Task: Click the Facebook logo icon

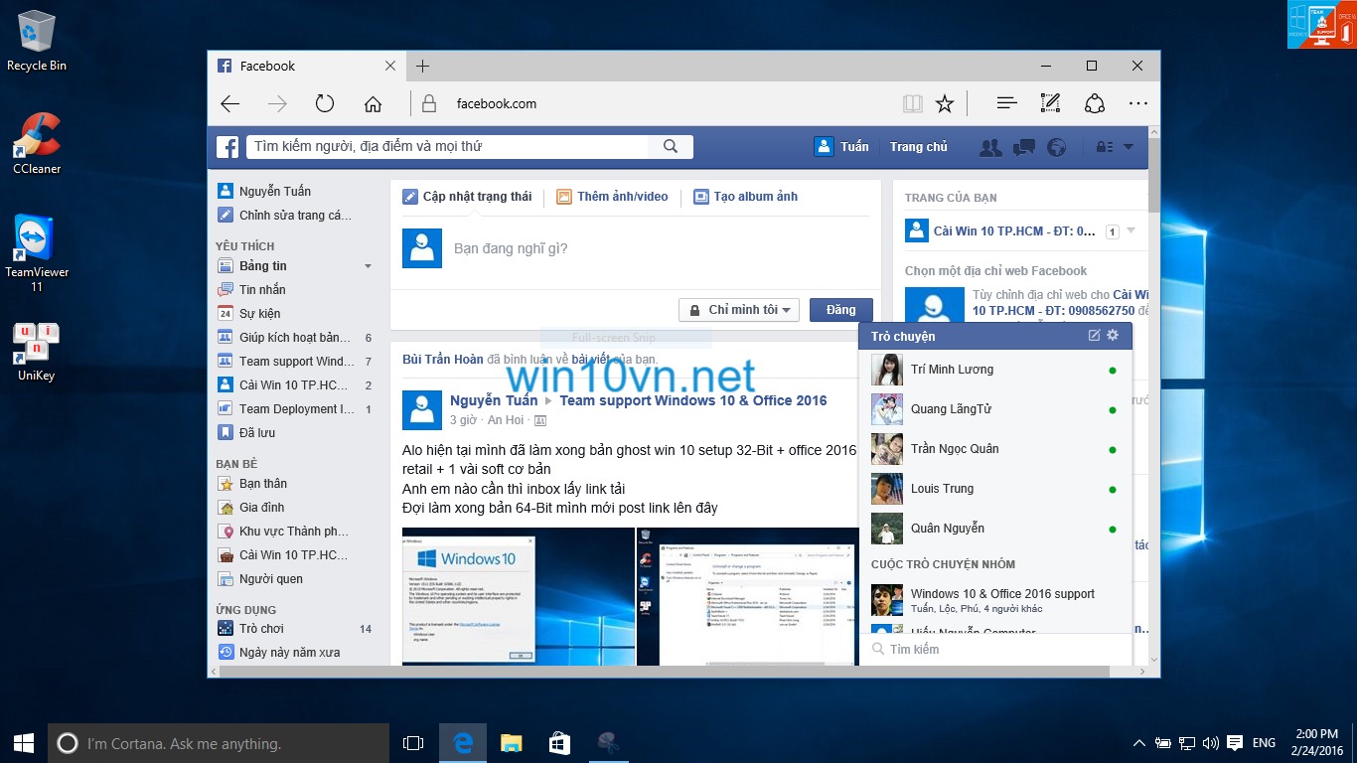Action: [228, 147]
